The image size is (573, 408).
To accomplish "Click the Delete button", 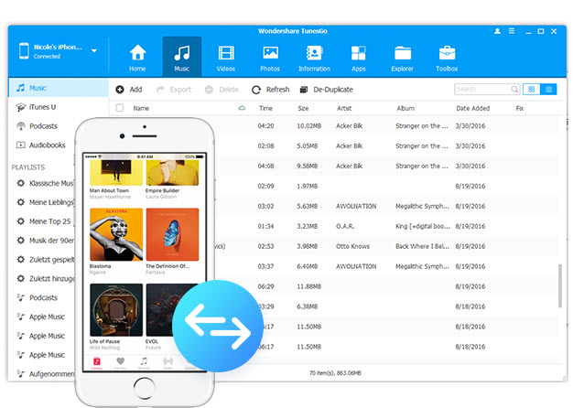I will pyautogui.click(x=222, y=90).
